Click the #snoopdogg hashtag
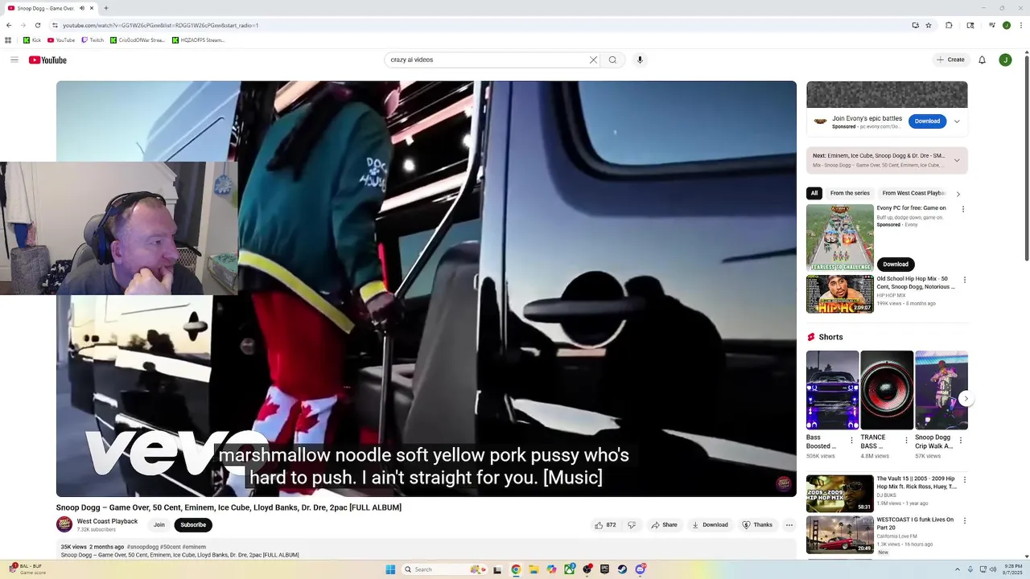The height and width of the screenshot is (579, 1030). 142,547
